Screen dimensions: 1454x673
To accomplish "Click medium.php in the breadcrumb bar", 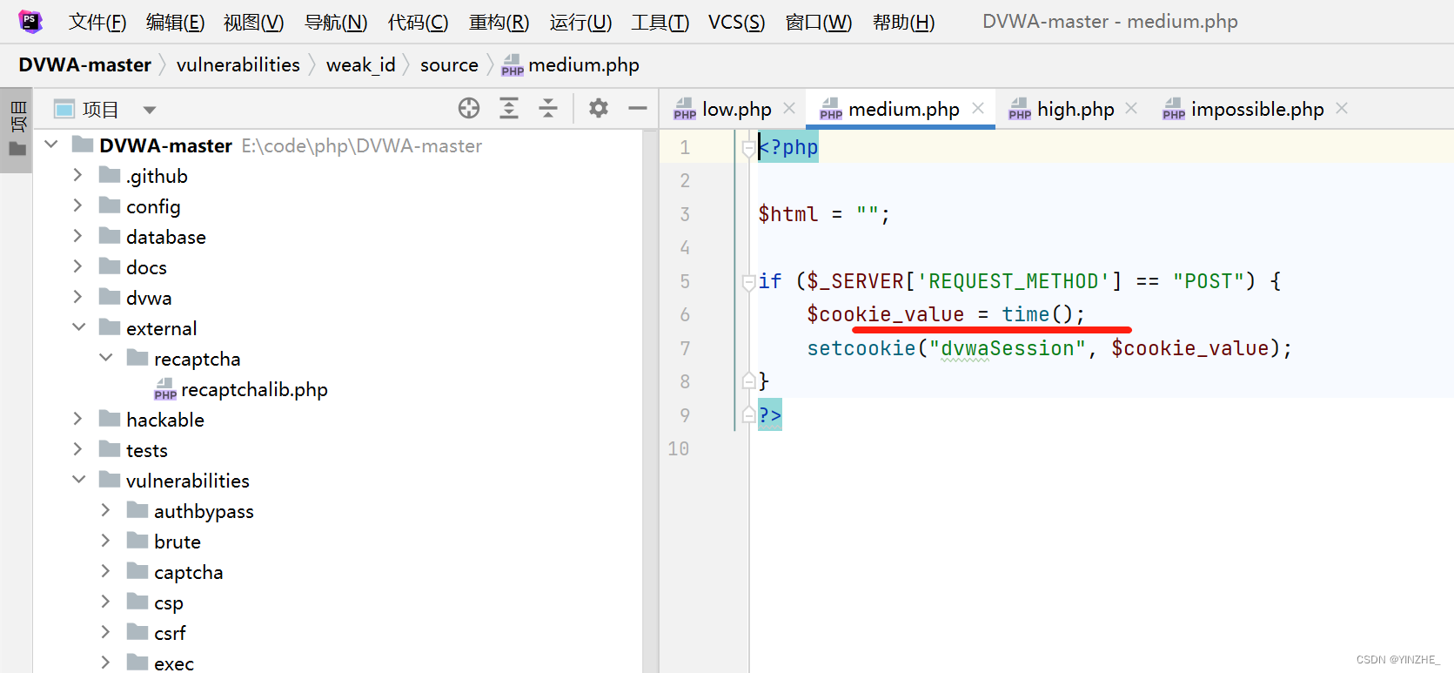I will coord(571,64).
